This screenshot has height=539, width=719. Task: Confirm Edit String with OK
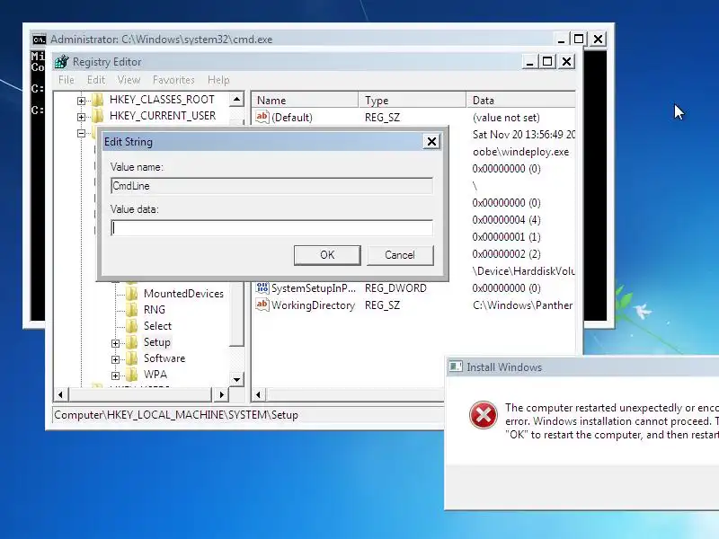point(327,255)
